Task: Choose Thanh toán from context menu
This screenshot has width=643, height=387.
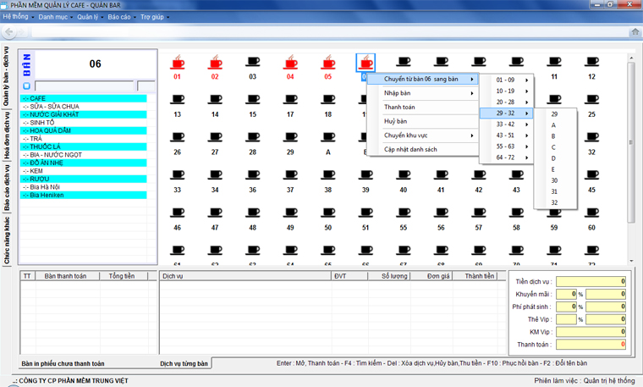Action: click(422, 107)
